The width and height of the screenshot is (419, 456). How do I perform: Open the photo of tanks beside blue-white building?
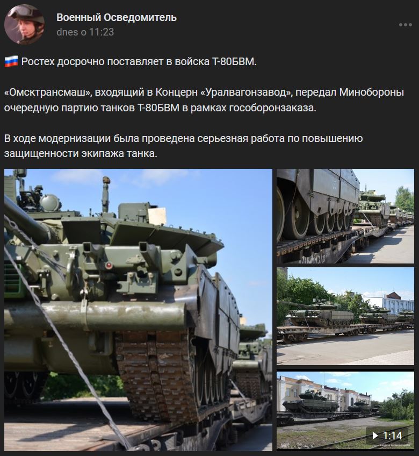point(345,316)
